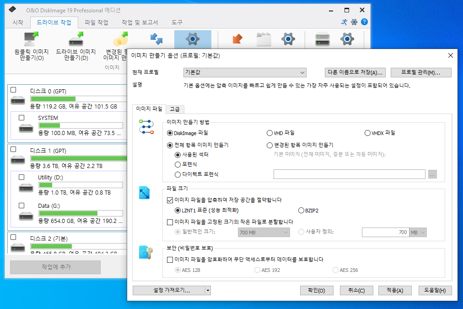Viewport: 463px width, 309px height.
Task: Check the Disk 0 (GPT) checkbox
Action: click(x=13, y=90)
